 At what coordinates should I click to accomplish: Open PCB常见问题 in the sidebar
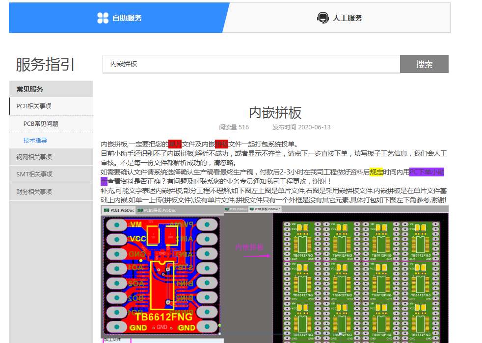click(41, 124)
